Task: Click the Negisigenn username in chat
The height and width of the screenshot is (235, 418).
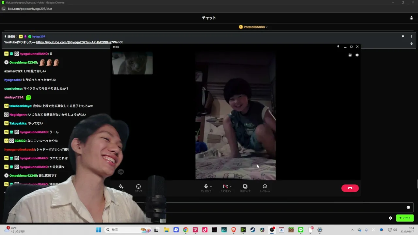Action: pos(18,115)
